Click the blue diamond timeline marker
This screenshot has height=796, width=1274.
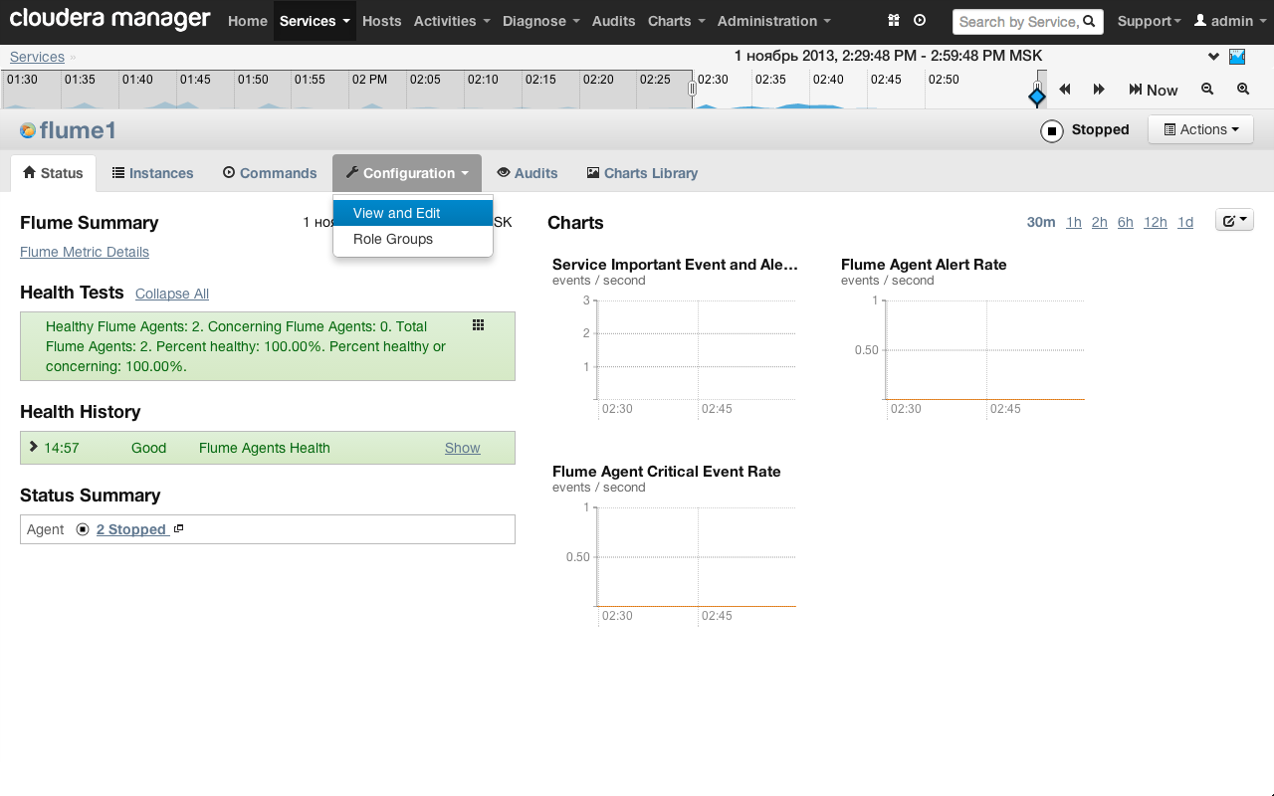[1037, 97]
